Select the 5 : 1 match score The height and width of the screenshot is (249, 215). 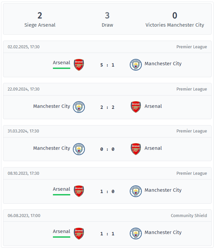(x=107, y=65)
